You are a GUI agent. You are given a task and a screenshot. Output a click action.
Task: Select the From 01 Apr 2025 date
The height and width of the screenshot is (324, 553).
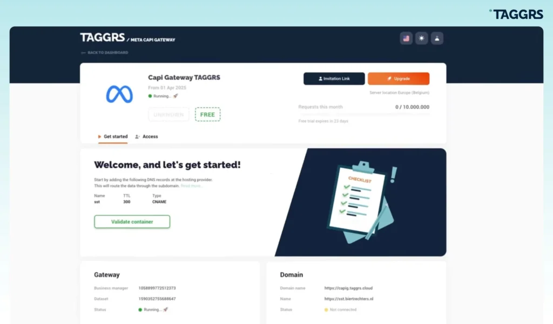click(x=167, y=88)
